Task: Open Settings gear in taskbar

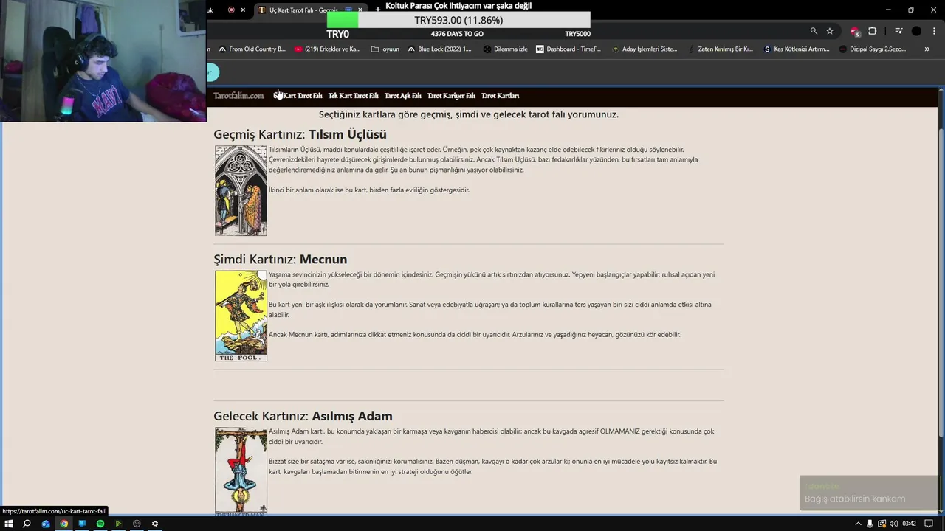Action: (154, 524)
